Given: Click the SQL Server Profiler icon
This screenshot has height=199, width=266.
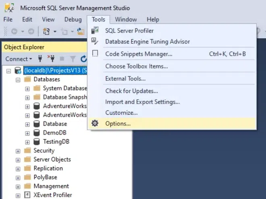Looking at the screenshot, I should [95, 30].
